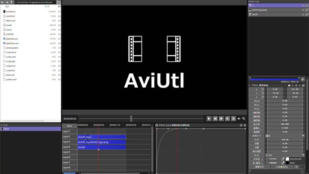Click the camera-control icon in the text effect header
The height and width of the screenshot is (174, 309).
[289, 85]
